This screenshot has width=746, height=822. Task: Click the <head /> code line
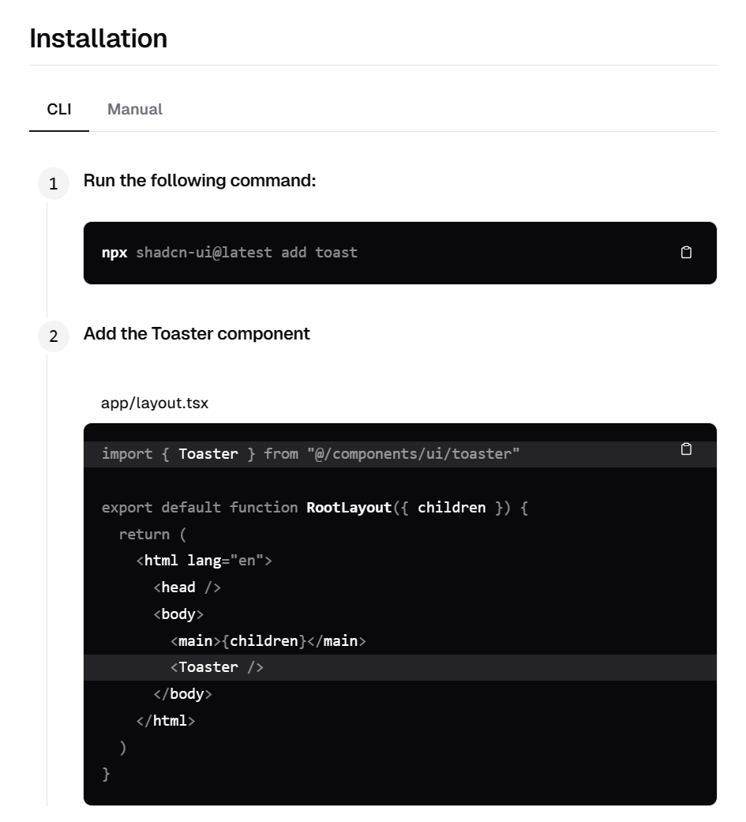[x=187, y=587]
